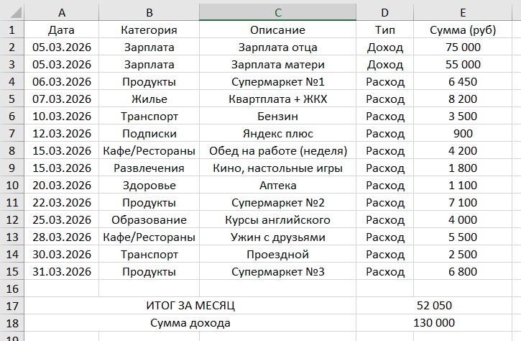Select the date 10.03.2026 cell
The width and height of the screenshot is (521, 341).
(x=62, y=117)
